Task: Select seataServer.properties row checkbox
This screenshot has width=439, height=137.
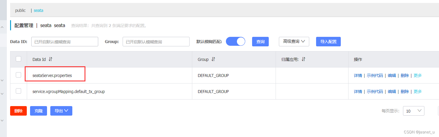Action: pos(18,75)
